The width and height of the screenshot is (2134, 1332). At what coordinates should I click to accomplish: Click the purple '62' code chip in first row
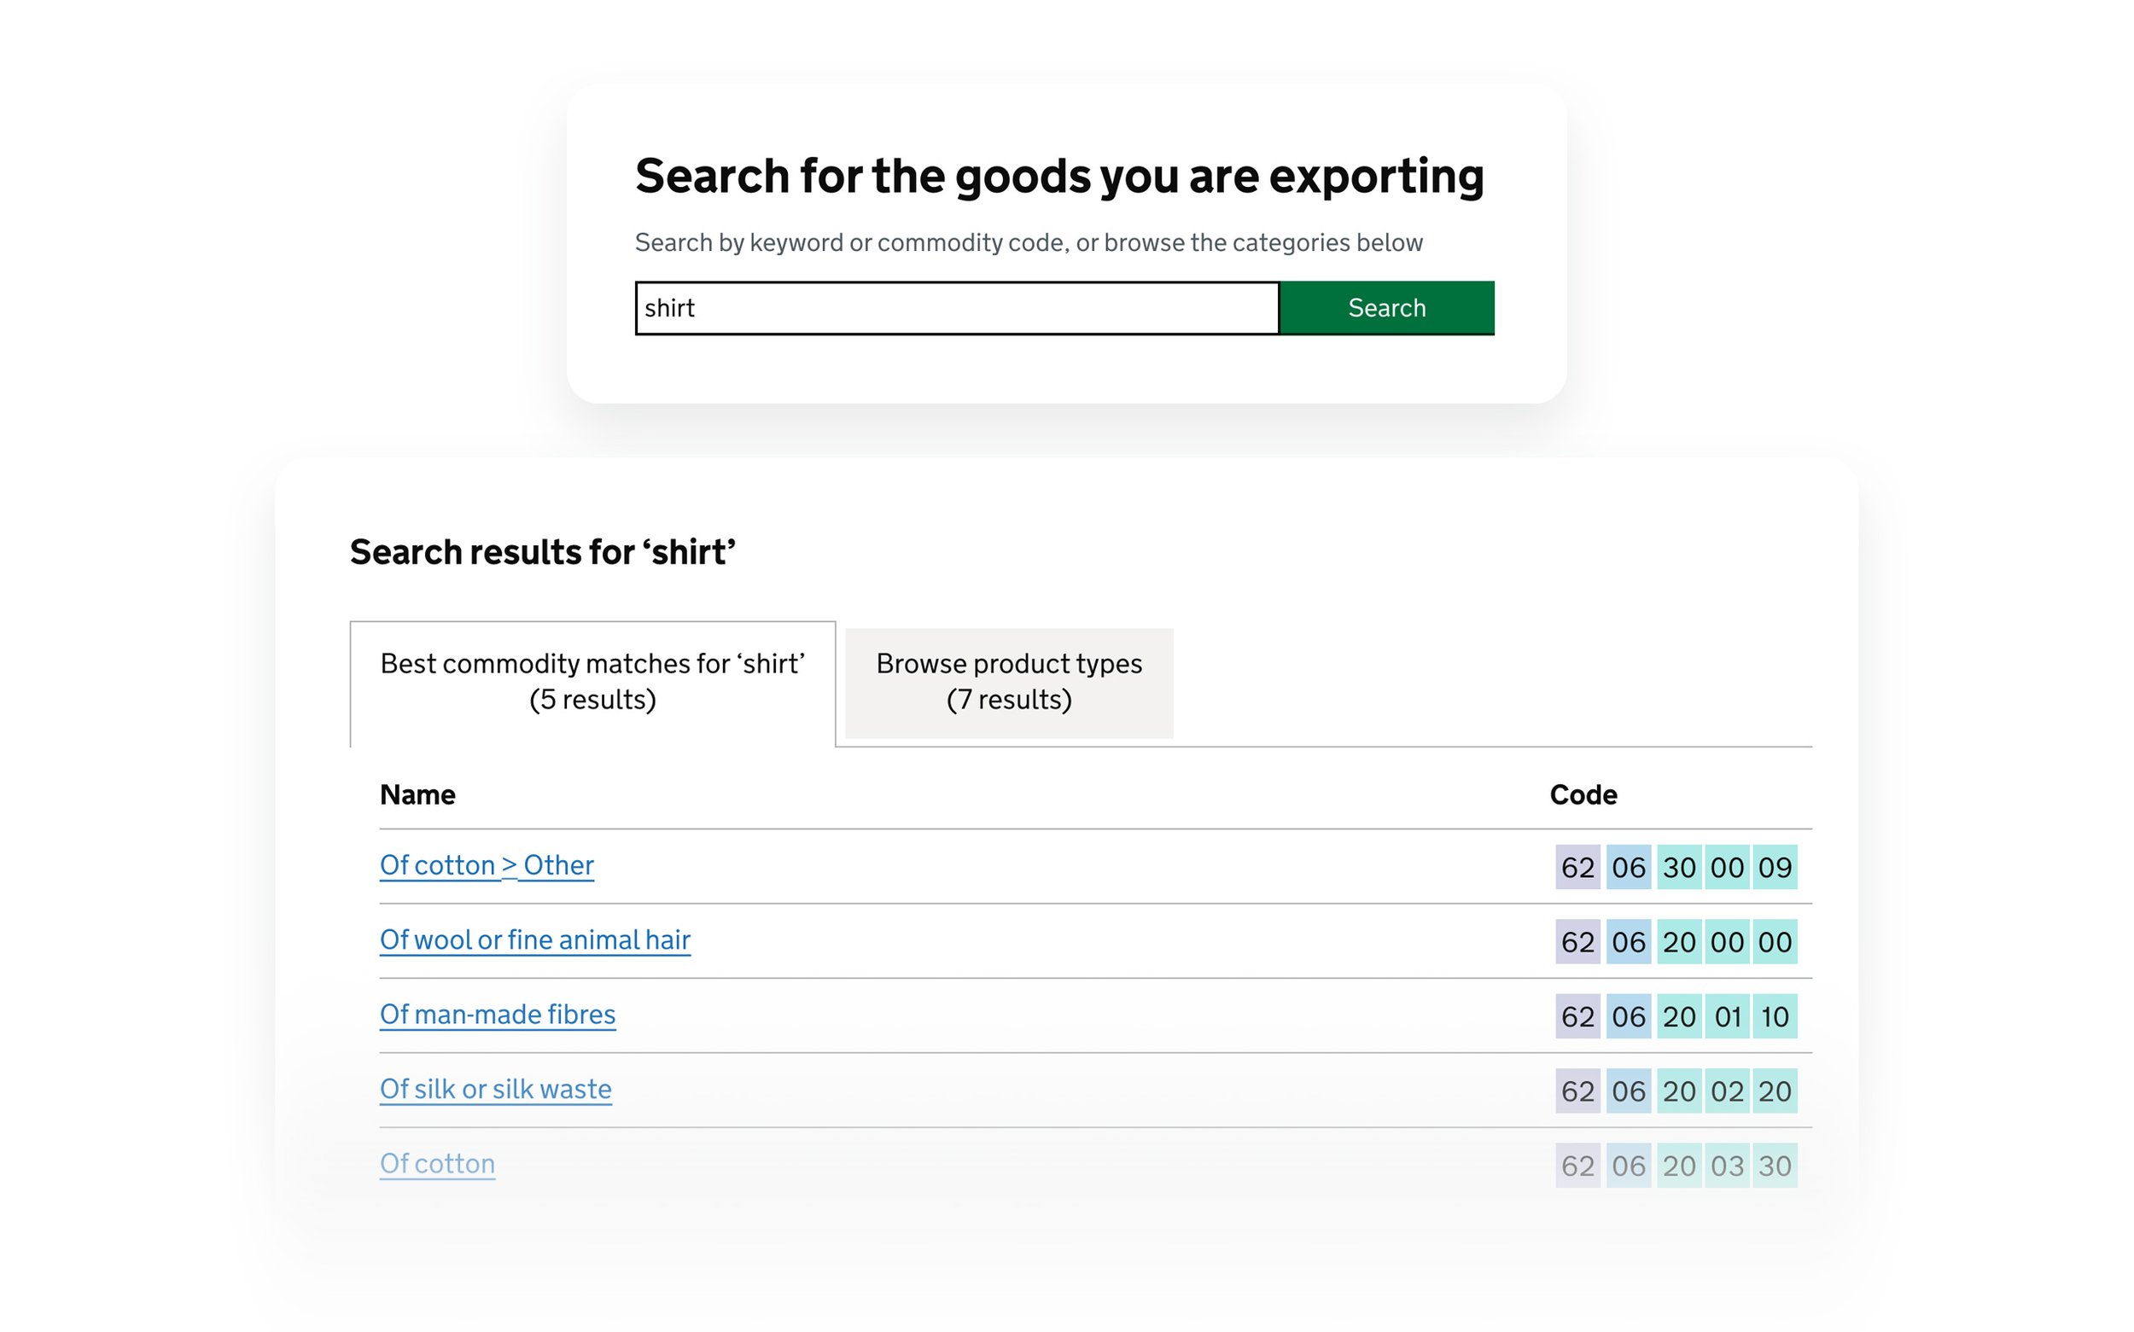click(x=1577, y=868)
